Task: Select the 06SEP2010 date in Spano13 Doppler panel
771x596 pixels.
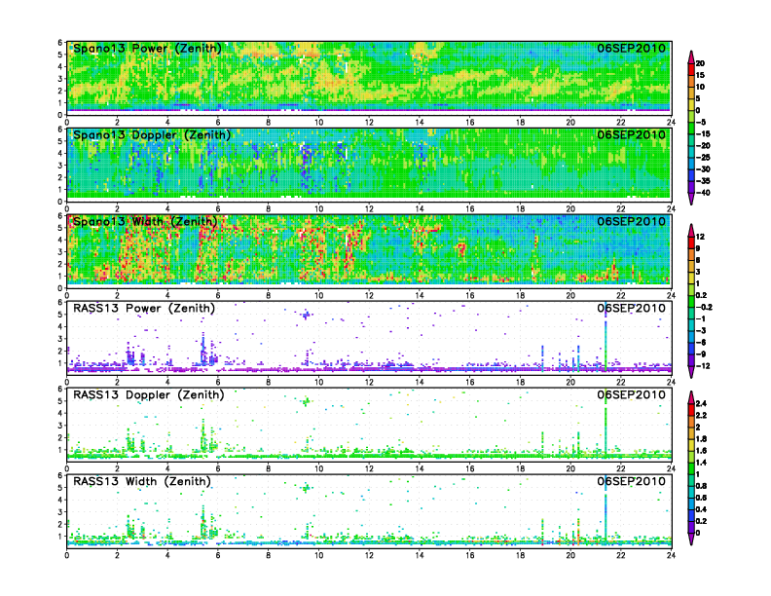Action: click(x=631, y=134)
